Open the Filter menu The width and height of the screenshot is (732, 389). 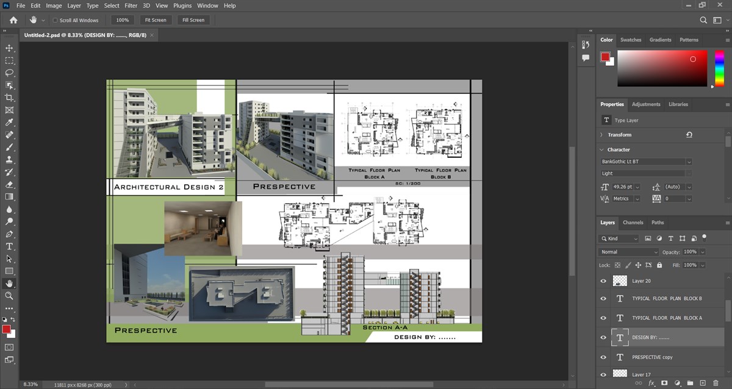point(131,5)
